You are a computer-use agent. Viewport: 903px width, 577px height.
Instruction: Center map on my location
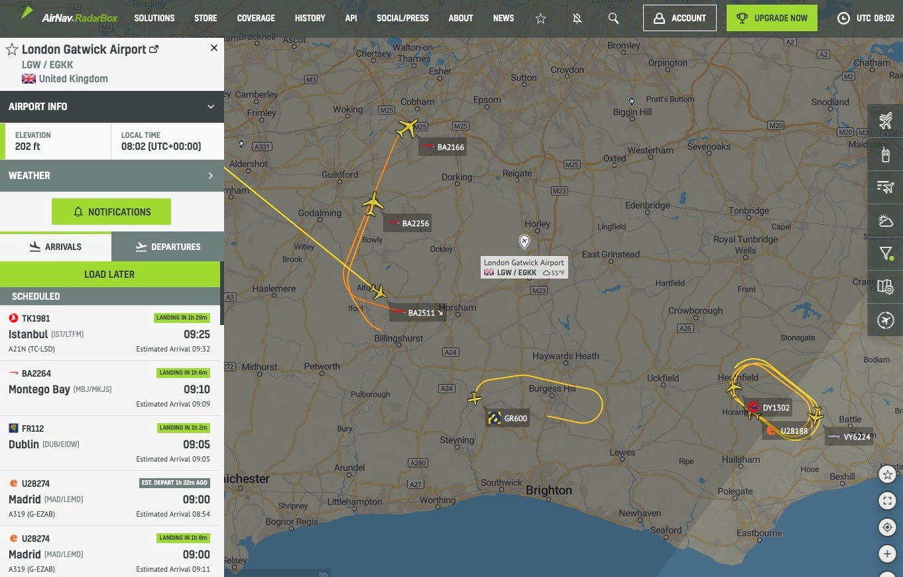coord(887,527)
